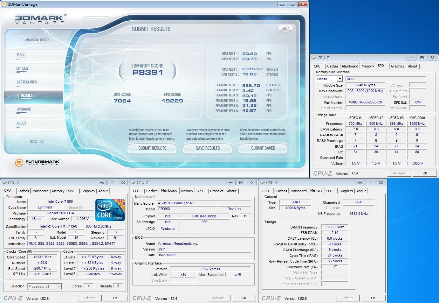Viewport: 439px width, 303px height.
Task: Switch to Memory tab in SPD window
Action: (368, 66)
